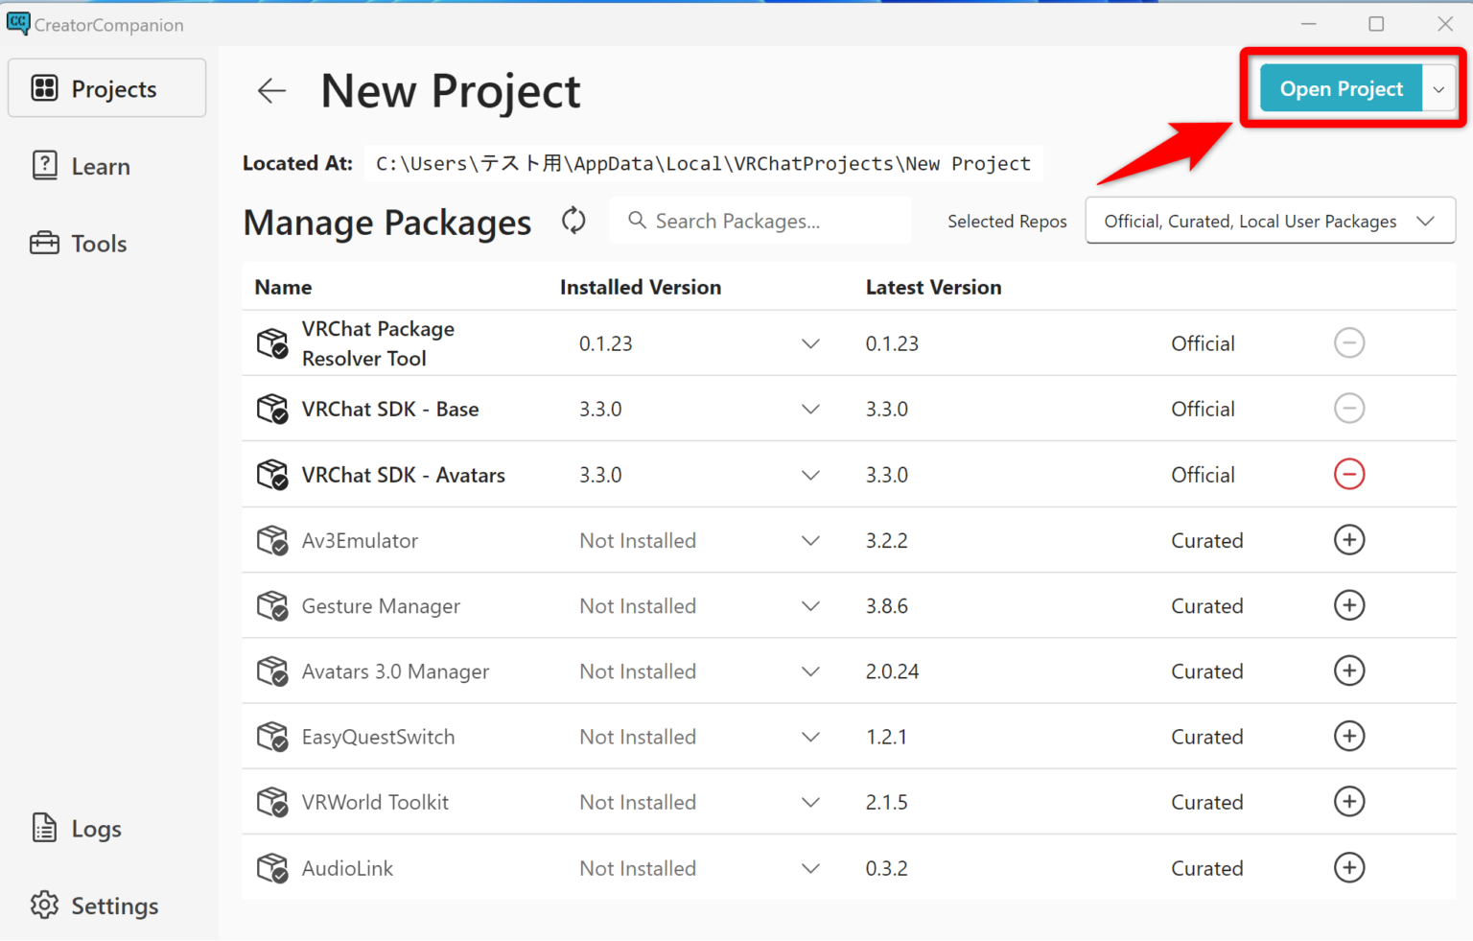Install Avatars 3.0 Manager with plus icon
The width and height of the screenshot is (1473, 941).
click(1348, 671)
